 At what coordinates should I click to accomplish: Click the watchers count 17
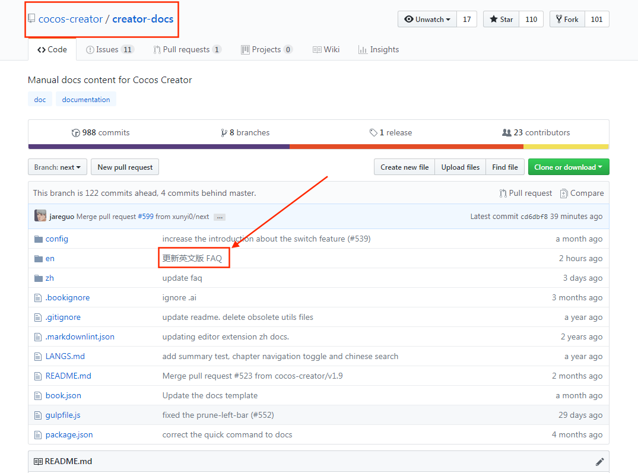(466, 19)
